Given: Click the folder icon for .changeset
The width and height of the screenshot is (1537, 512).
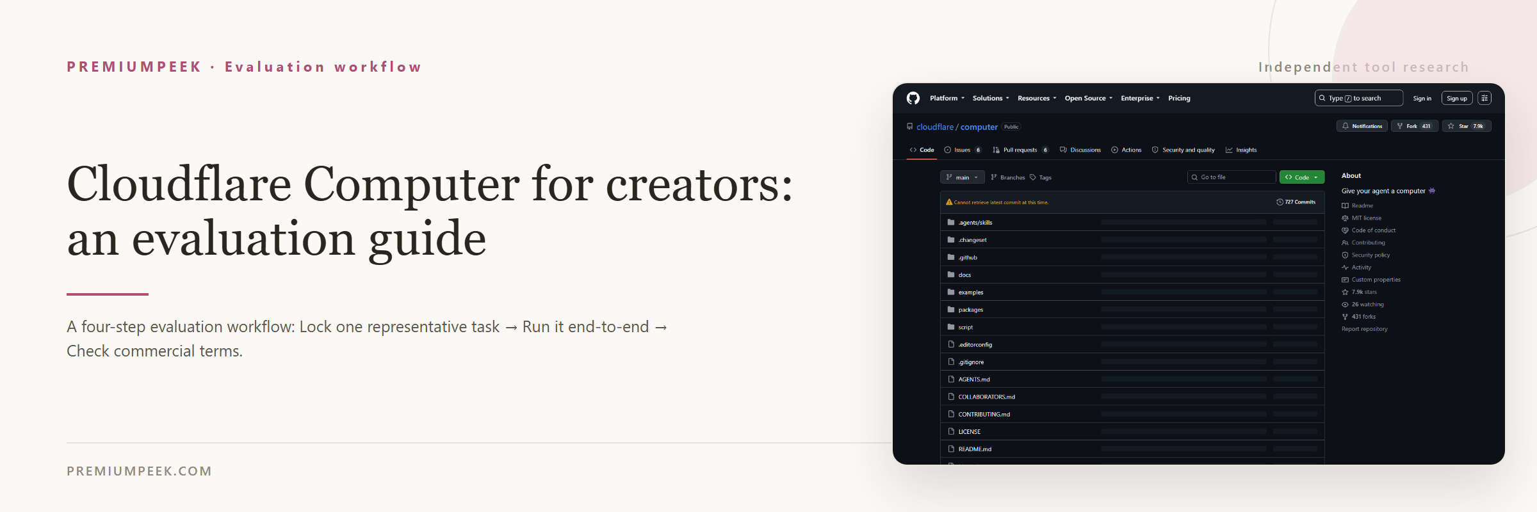Looking at the screenshot, I should 951,239.
